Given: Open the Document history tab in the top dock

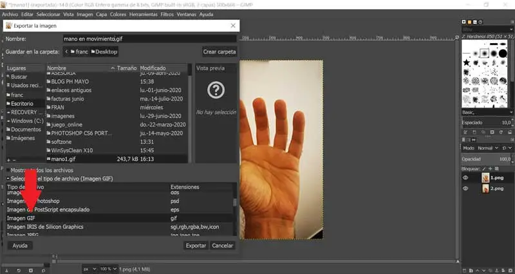Looking at the screenshot, I should pyautogui.click(x=480, y=22).
